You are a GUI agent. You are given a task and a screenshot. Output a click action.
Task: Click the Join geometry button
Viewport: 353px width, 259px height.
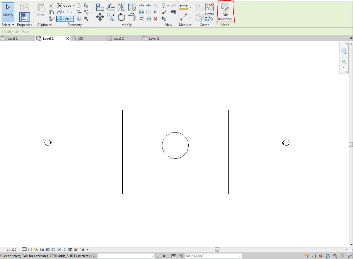pyautogui.click(x=63, y=19)
